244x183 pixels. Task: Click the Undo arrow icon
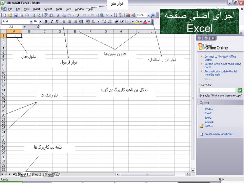pos(84,15)
